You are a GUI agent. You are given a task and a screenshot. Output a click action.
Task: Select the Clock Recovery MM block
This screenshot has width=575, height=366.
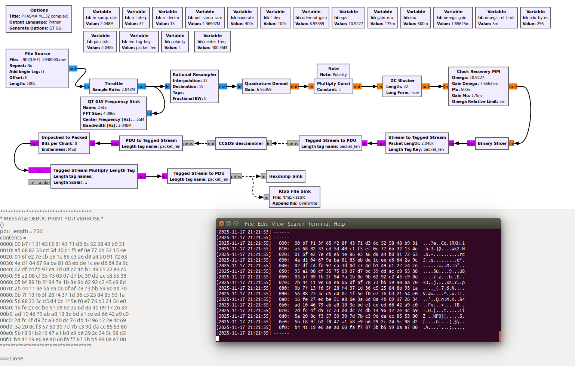(x=478, y=86)
